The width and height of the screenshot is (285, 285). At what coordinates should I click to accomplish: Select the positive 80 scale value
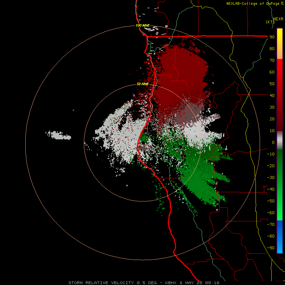[272, 48]
